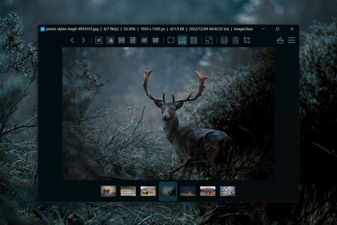Go to the next image
337x225 pixels.
click(x=83, y=40)
